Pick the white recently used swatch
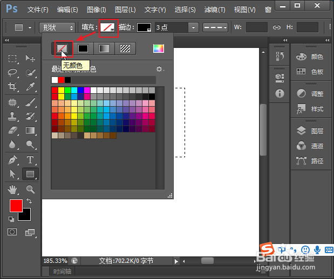334x279 pixels. 54,80
